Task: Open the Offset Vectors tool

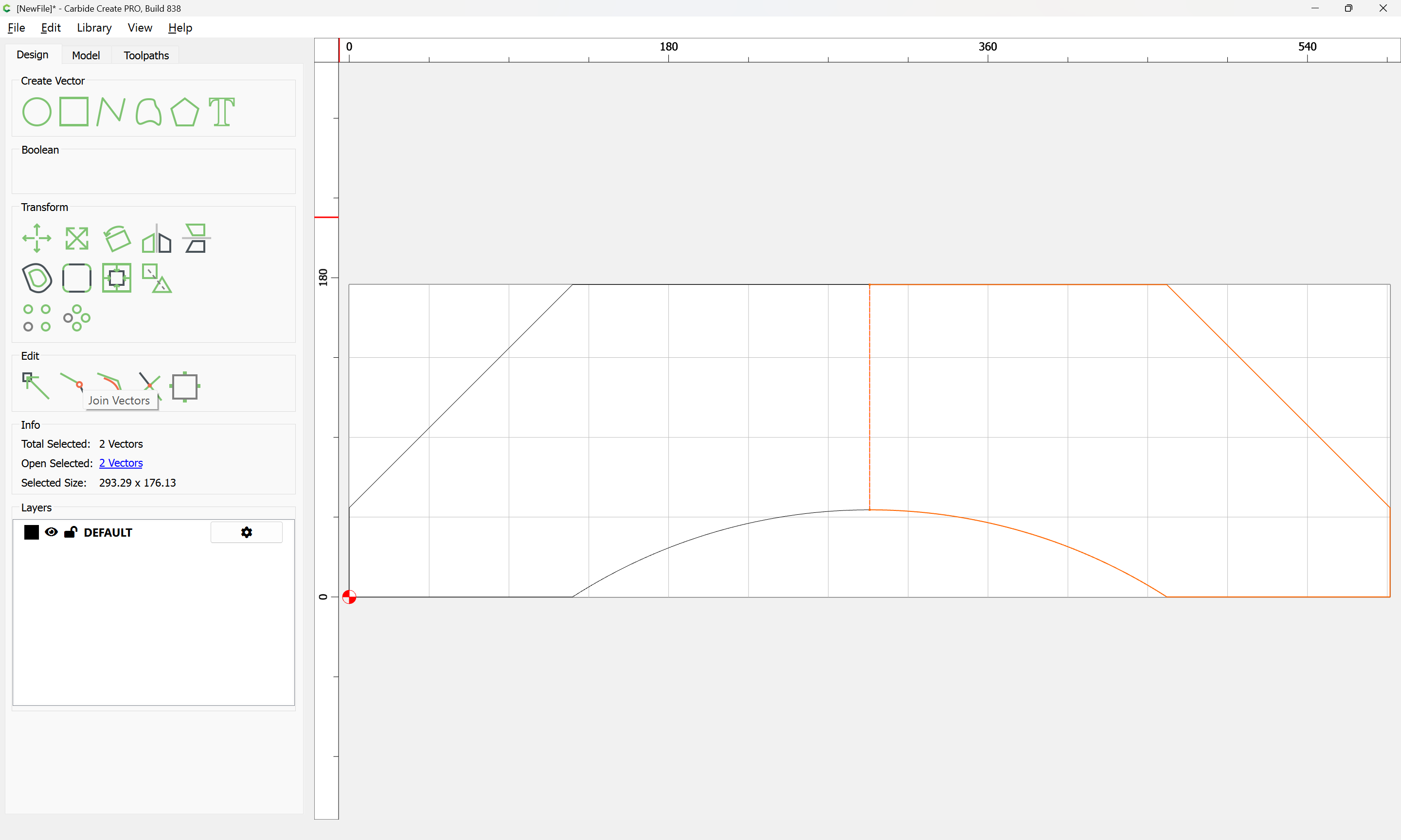Action: 37,278
